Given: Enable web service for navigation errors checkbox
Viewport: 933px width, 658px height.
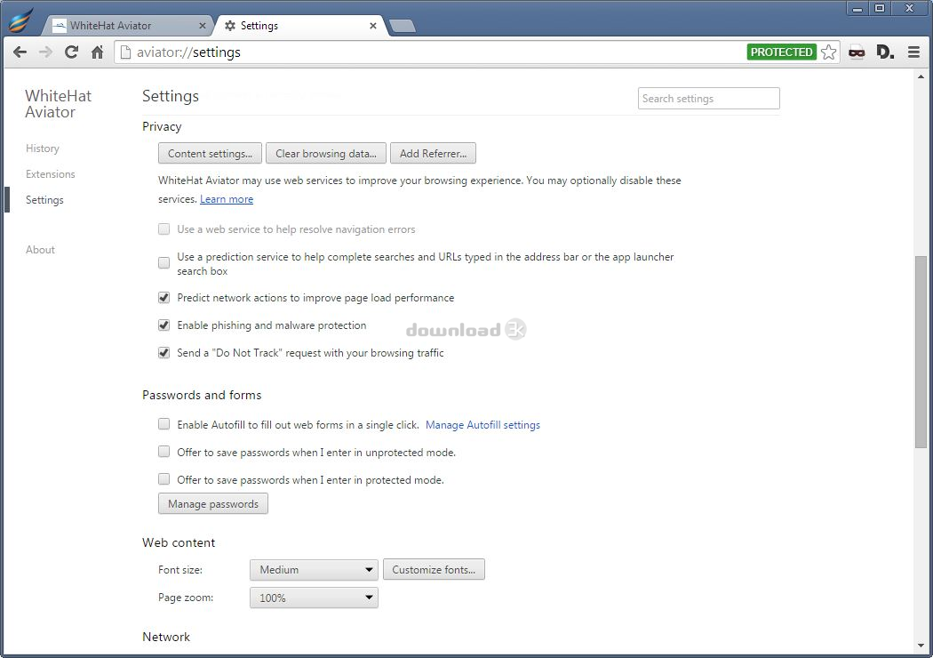Looking at the screenshot, I should coord(163,229).
